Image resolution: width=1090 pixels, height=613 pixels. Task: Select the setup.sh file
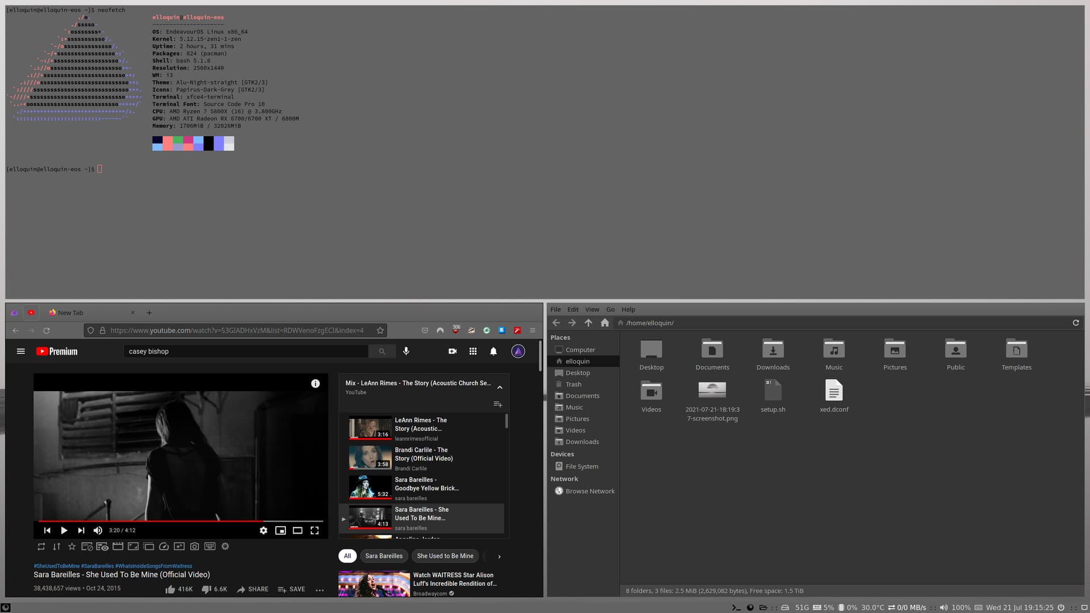pos(773,396)
